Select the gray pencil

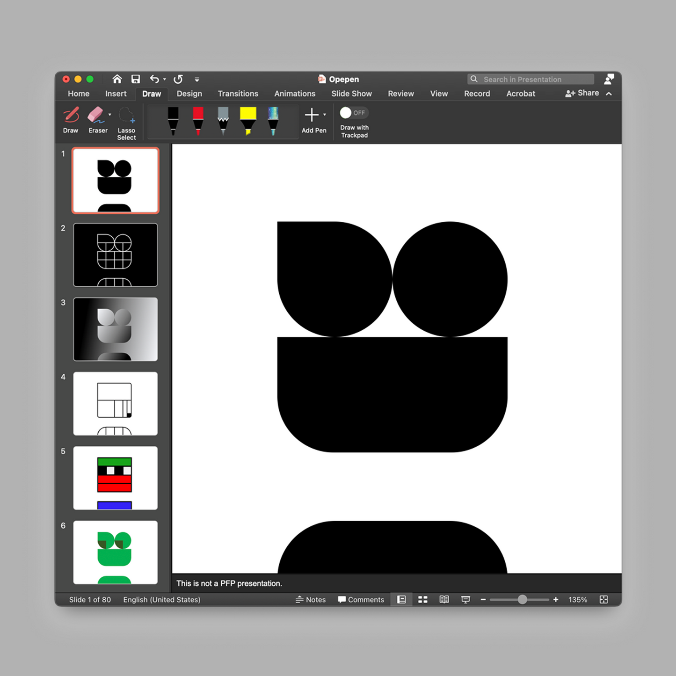point(223,121)
